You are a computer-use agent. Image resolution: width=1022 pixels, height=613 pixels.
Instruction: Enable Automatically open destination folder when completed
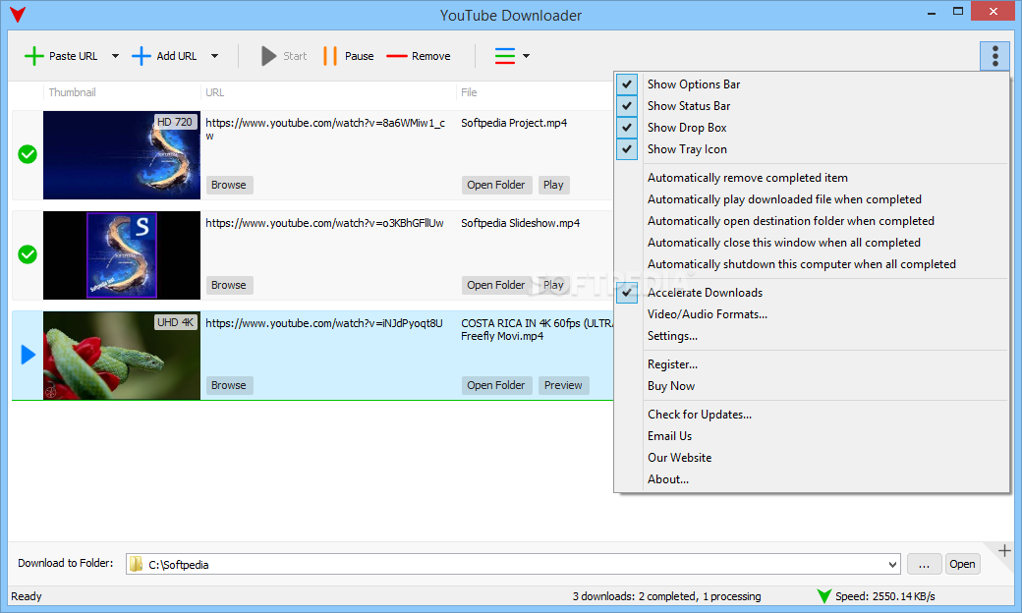tap(812, 221)
